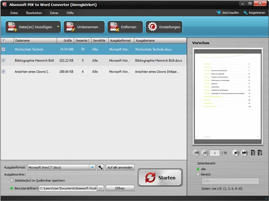Browse output folder with the three-dots button
The height and width of the screenshot is (201, 269).
coord(100,188)
